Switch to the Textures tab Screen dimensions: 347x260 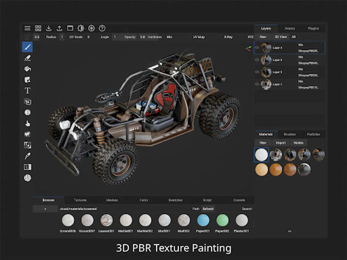(x=80, y=200)
